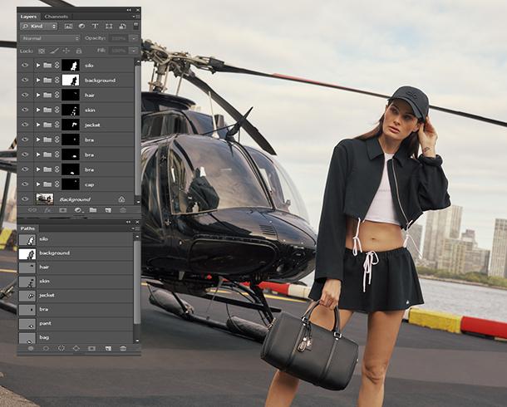Click the lock all padlock icon

[79, 51]
